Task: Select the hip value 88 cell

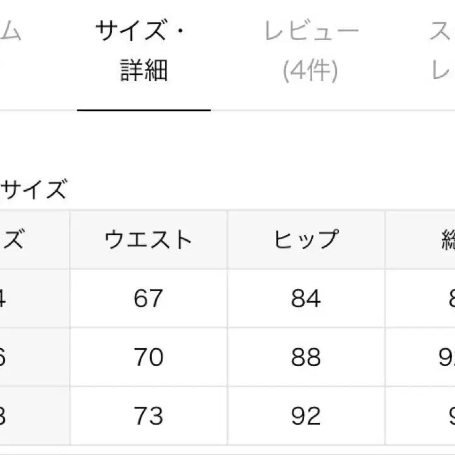Action: click(306, 357)
